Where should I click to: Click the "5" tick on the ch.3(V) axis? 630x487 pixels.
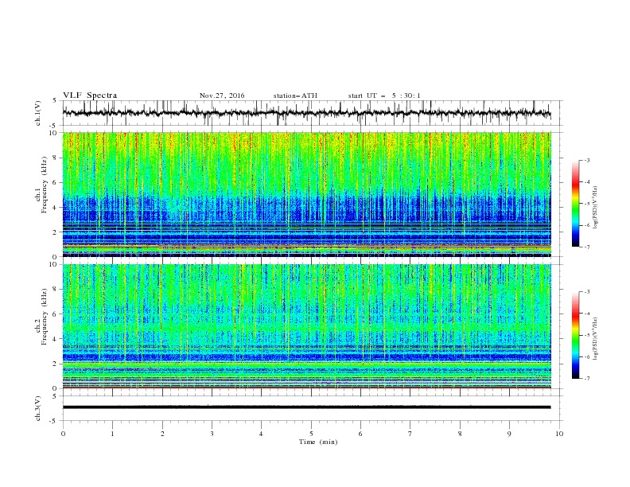(x=55, y=396)
